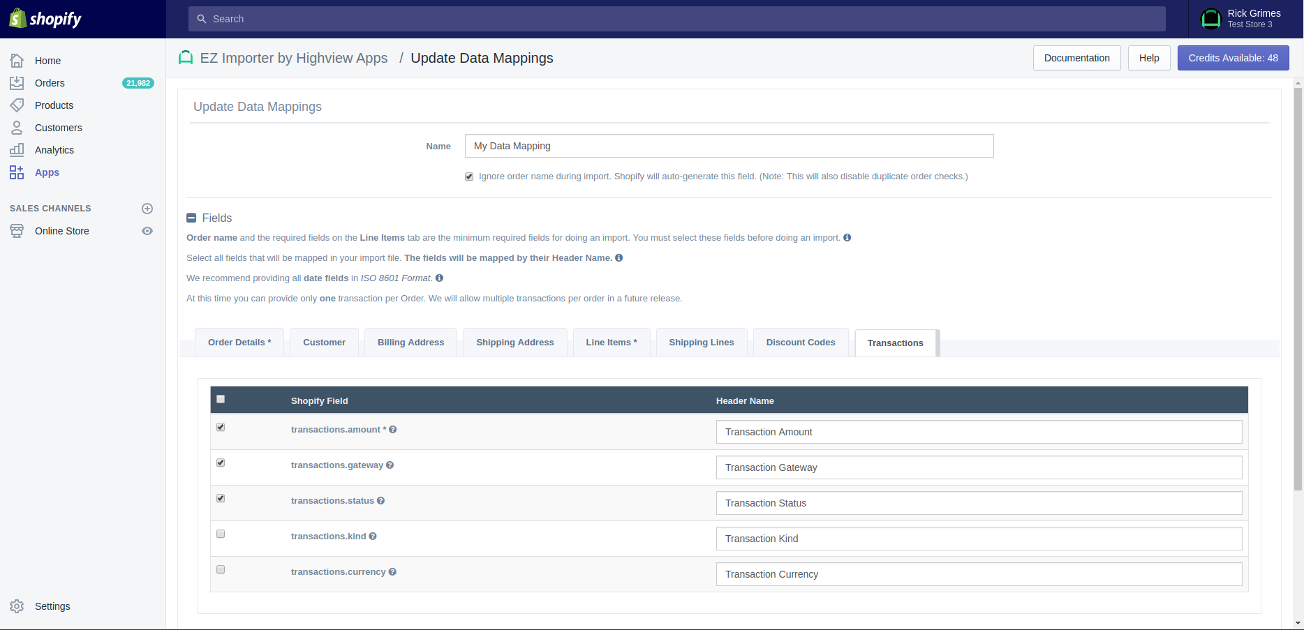Toggle Ignore order name during import checkbox
This screenshot has height=630, width=1304.
[x=469, y=177]
